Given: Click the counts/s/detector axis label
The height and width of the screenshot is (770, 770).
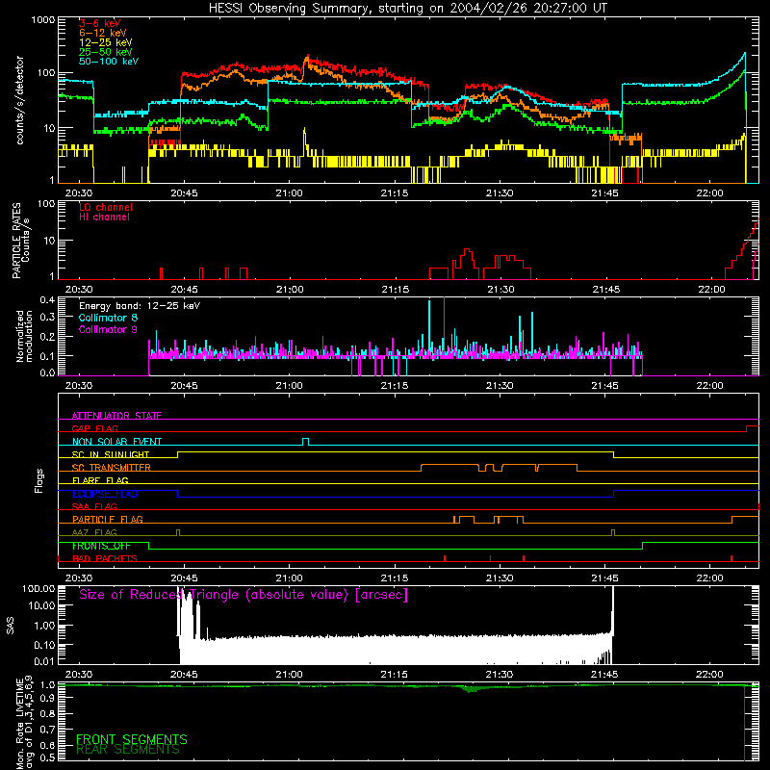Looking at the screenshot, I should 19,100.
